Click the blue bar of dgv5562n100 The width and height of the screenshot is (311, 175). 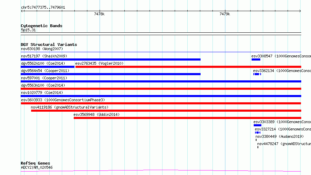48,67
